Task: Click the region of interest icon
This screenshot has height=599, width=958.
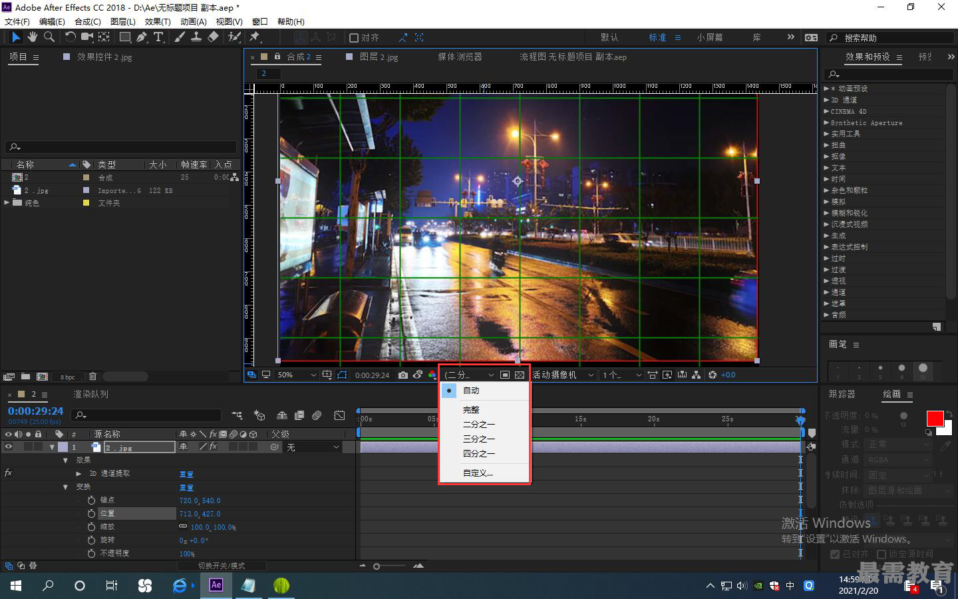Action: point(505,375)
